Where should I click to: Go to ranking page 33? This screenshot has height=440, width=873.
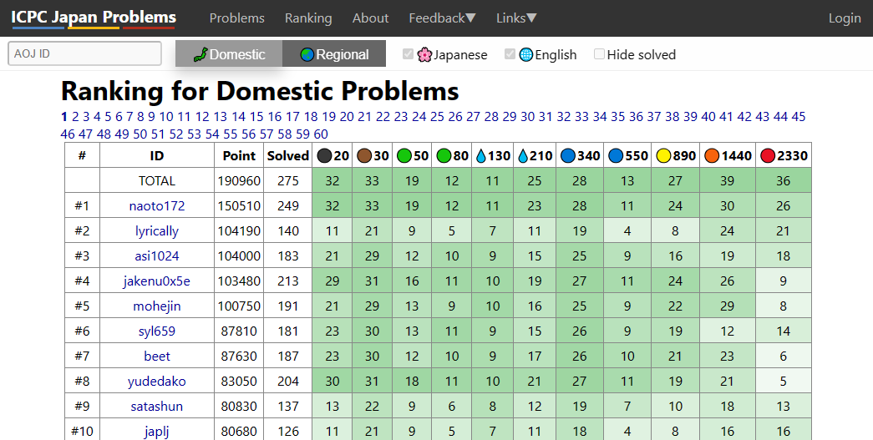[581, 116]
